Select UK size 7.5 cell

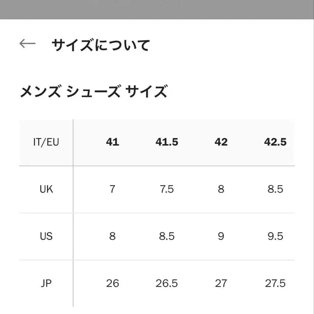[x=167, y=189]
